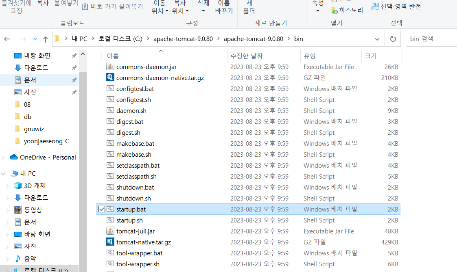The width and height of the screenshot is (457, 272).
Task: Open pinned 다운로드 in quick access
Action: pos(36,68)
